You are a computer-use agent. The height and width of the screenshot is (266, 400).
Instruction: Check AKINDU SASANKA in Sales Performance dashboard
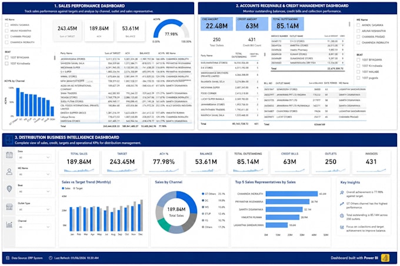click(x=6, y=25)
